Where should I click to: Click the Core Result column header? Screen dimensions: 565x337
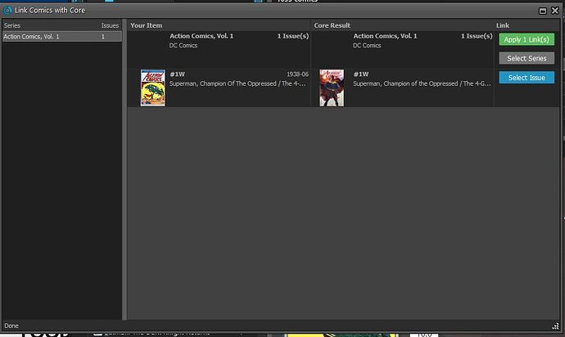tap(332, 25)
